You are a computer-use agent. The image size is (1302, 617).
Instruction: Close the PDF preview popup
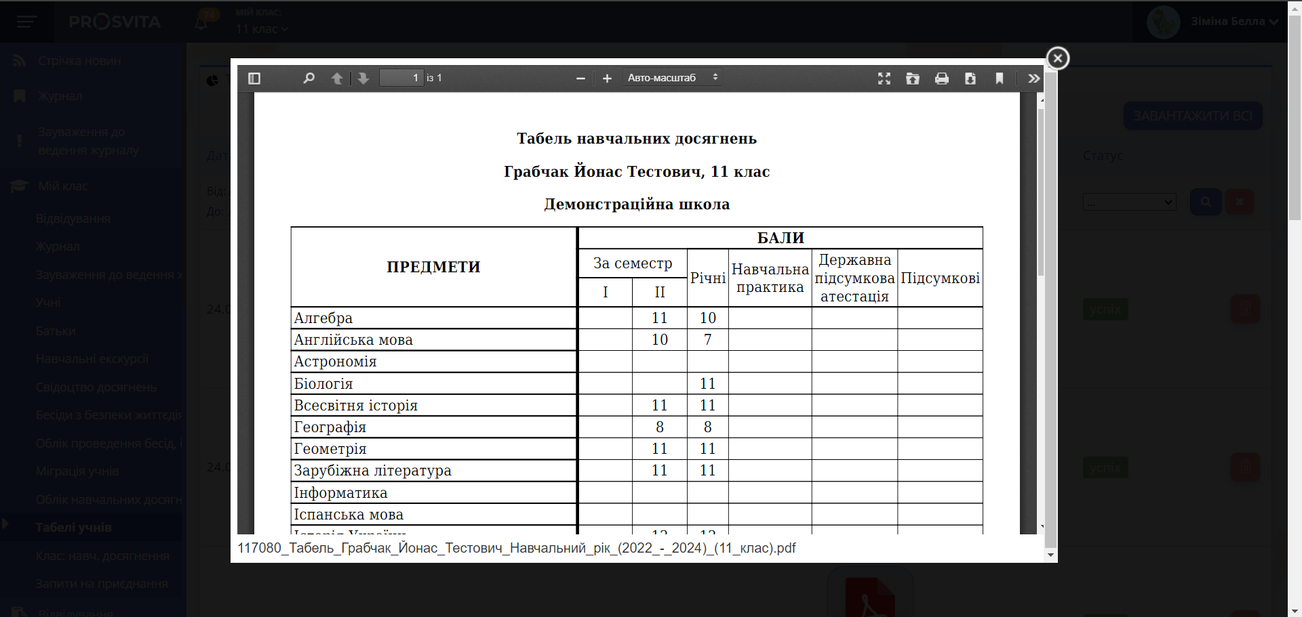tap(1057, 58)
